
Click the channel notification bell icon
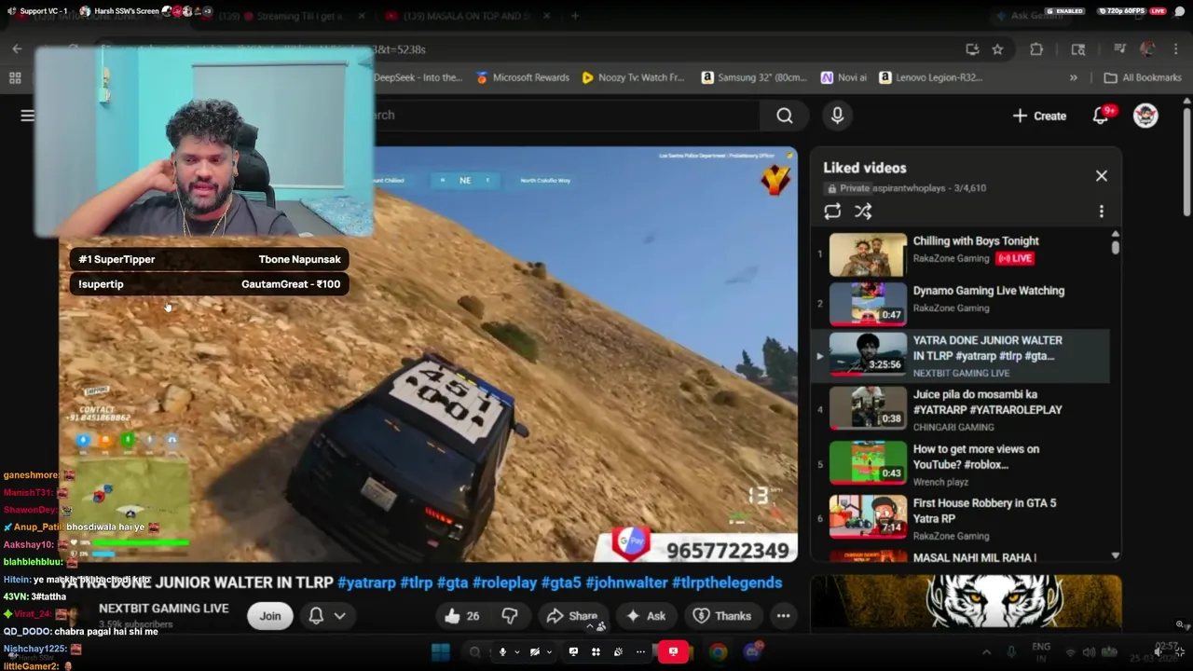click(x=316, y=616)
